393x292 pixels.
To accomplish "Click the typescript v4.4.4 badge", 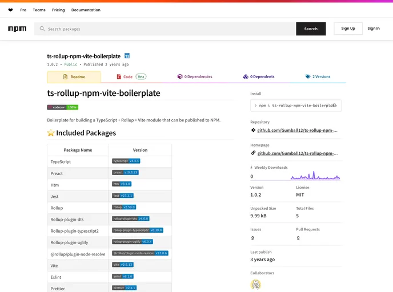I will pyautogui.click(x=126, y=161).
